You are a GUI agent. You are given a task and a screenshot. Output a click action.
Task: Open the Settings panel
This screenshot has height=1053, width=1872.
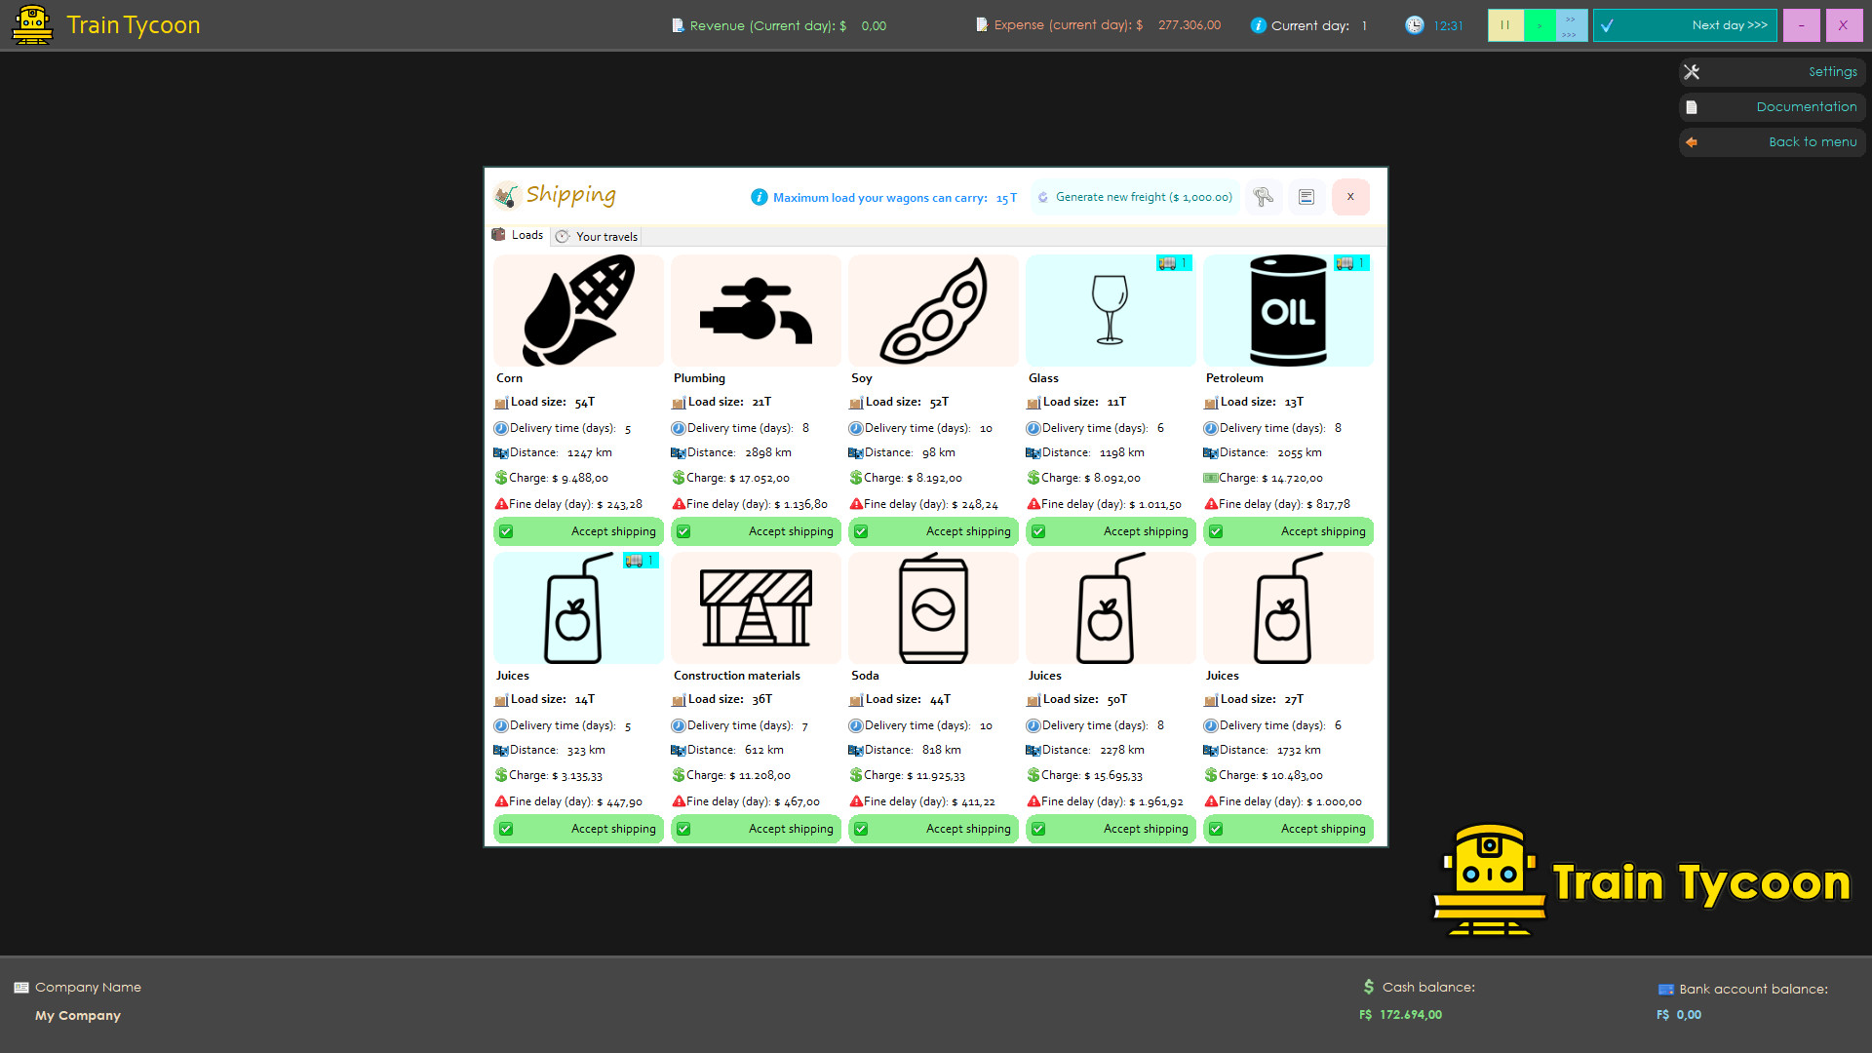pyautogui.click(x=1772, y=71)
